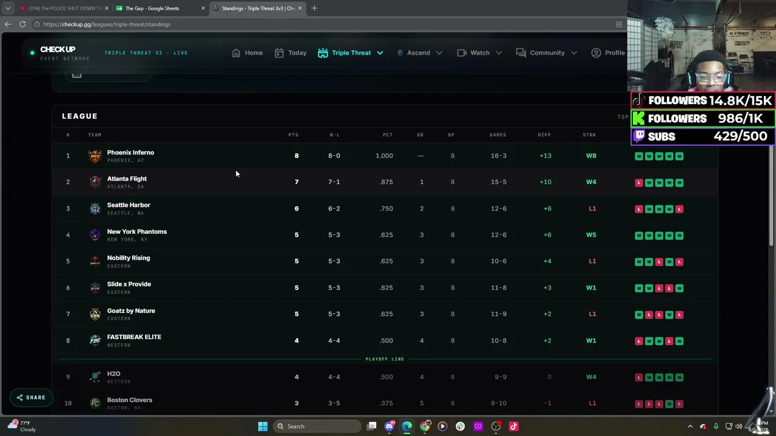Click the SHARE button

click(x=30, y=398)
